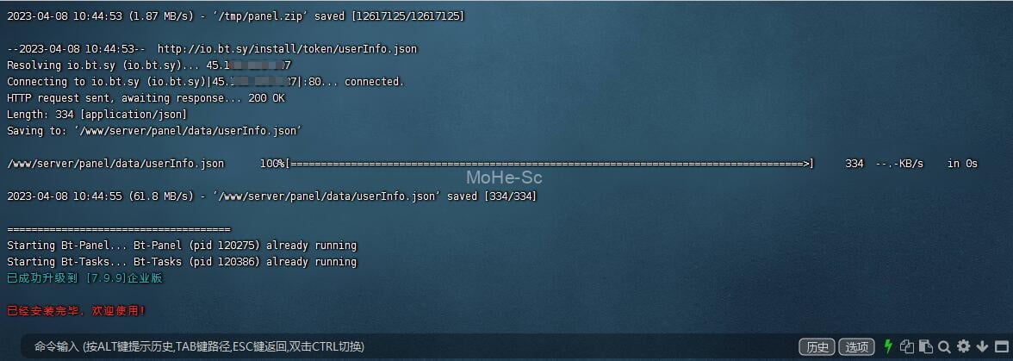The width and height of the screenshot is (1013, 361).
Task: Click the paste clipboard icon
Action: (x=926, y=347)
